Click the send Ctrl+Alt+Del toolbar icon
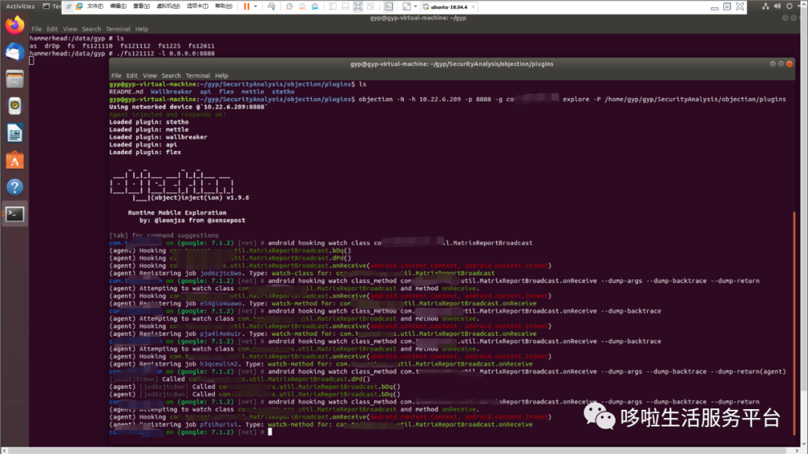The width and height of the screenshot is (808, 454). tap(272, 7)
